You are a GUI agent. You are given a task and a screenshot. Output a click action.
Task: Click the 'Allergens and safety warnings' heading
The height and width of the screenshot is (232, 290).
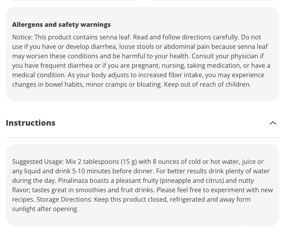tap(61, 24)
